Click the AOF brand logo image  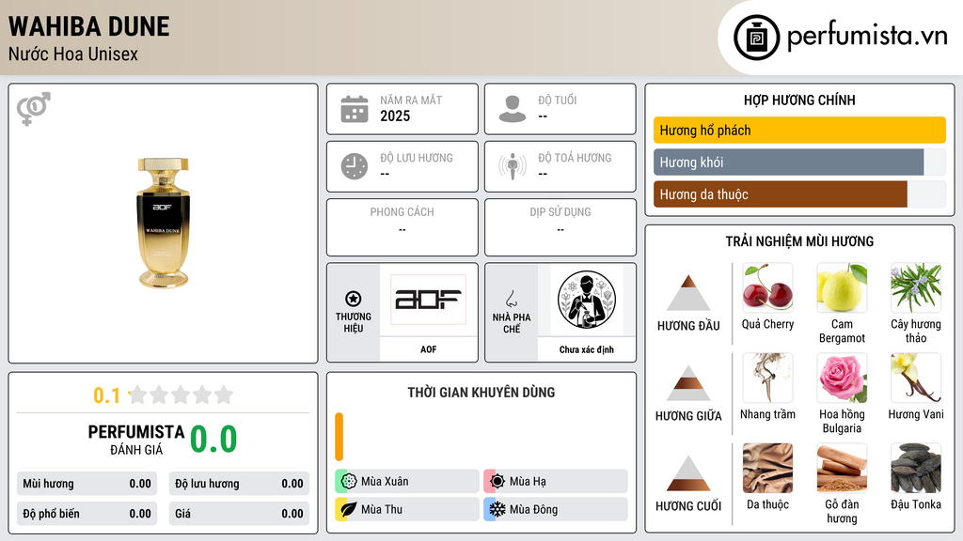(x=428, y=300)
